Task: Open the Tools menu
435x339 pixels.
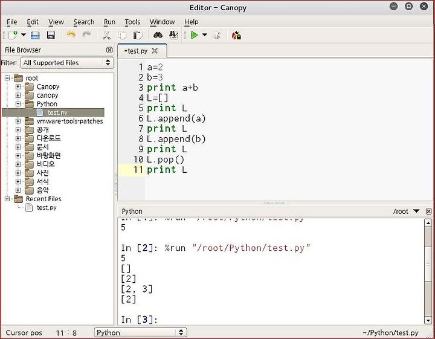Action: (x=132, y=22)
